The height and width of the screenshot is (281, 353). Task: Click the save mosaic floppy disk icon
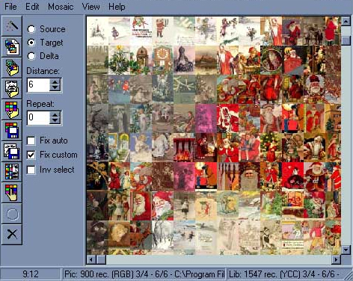tap(12, 130)
